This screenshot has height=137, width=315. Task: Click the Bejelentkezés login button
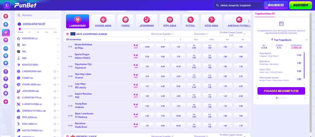[276, 5]
